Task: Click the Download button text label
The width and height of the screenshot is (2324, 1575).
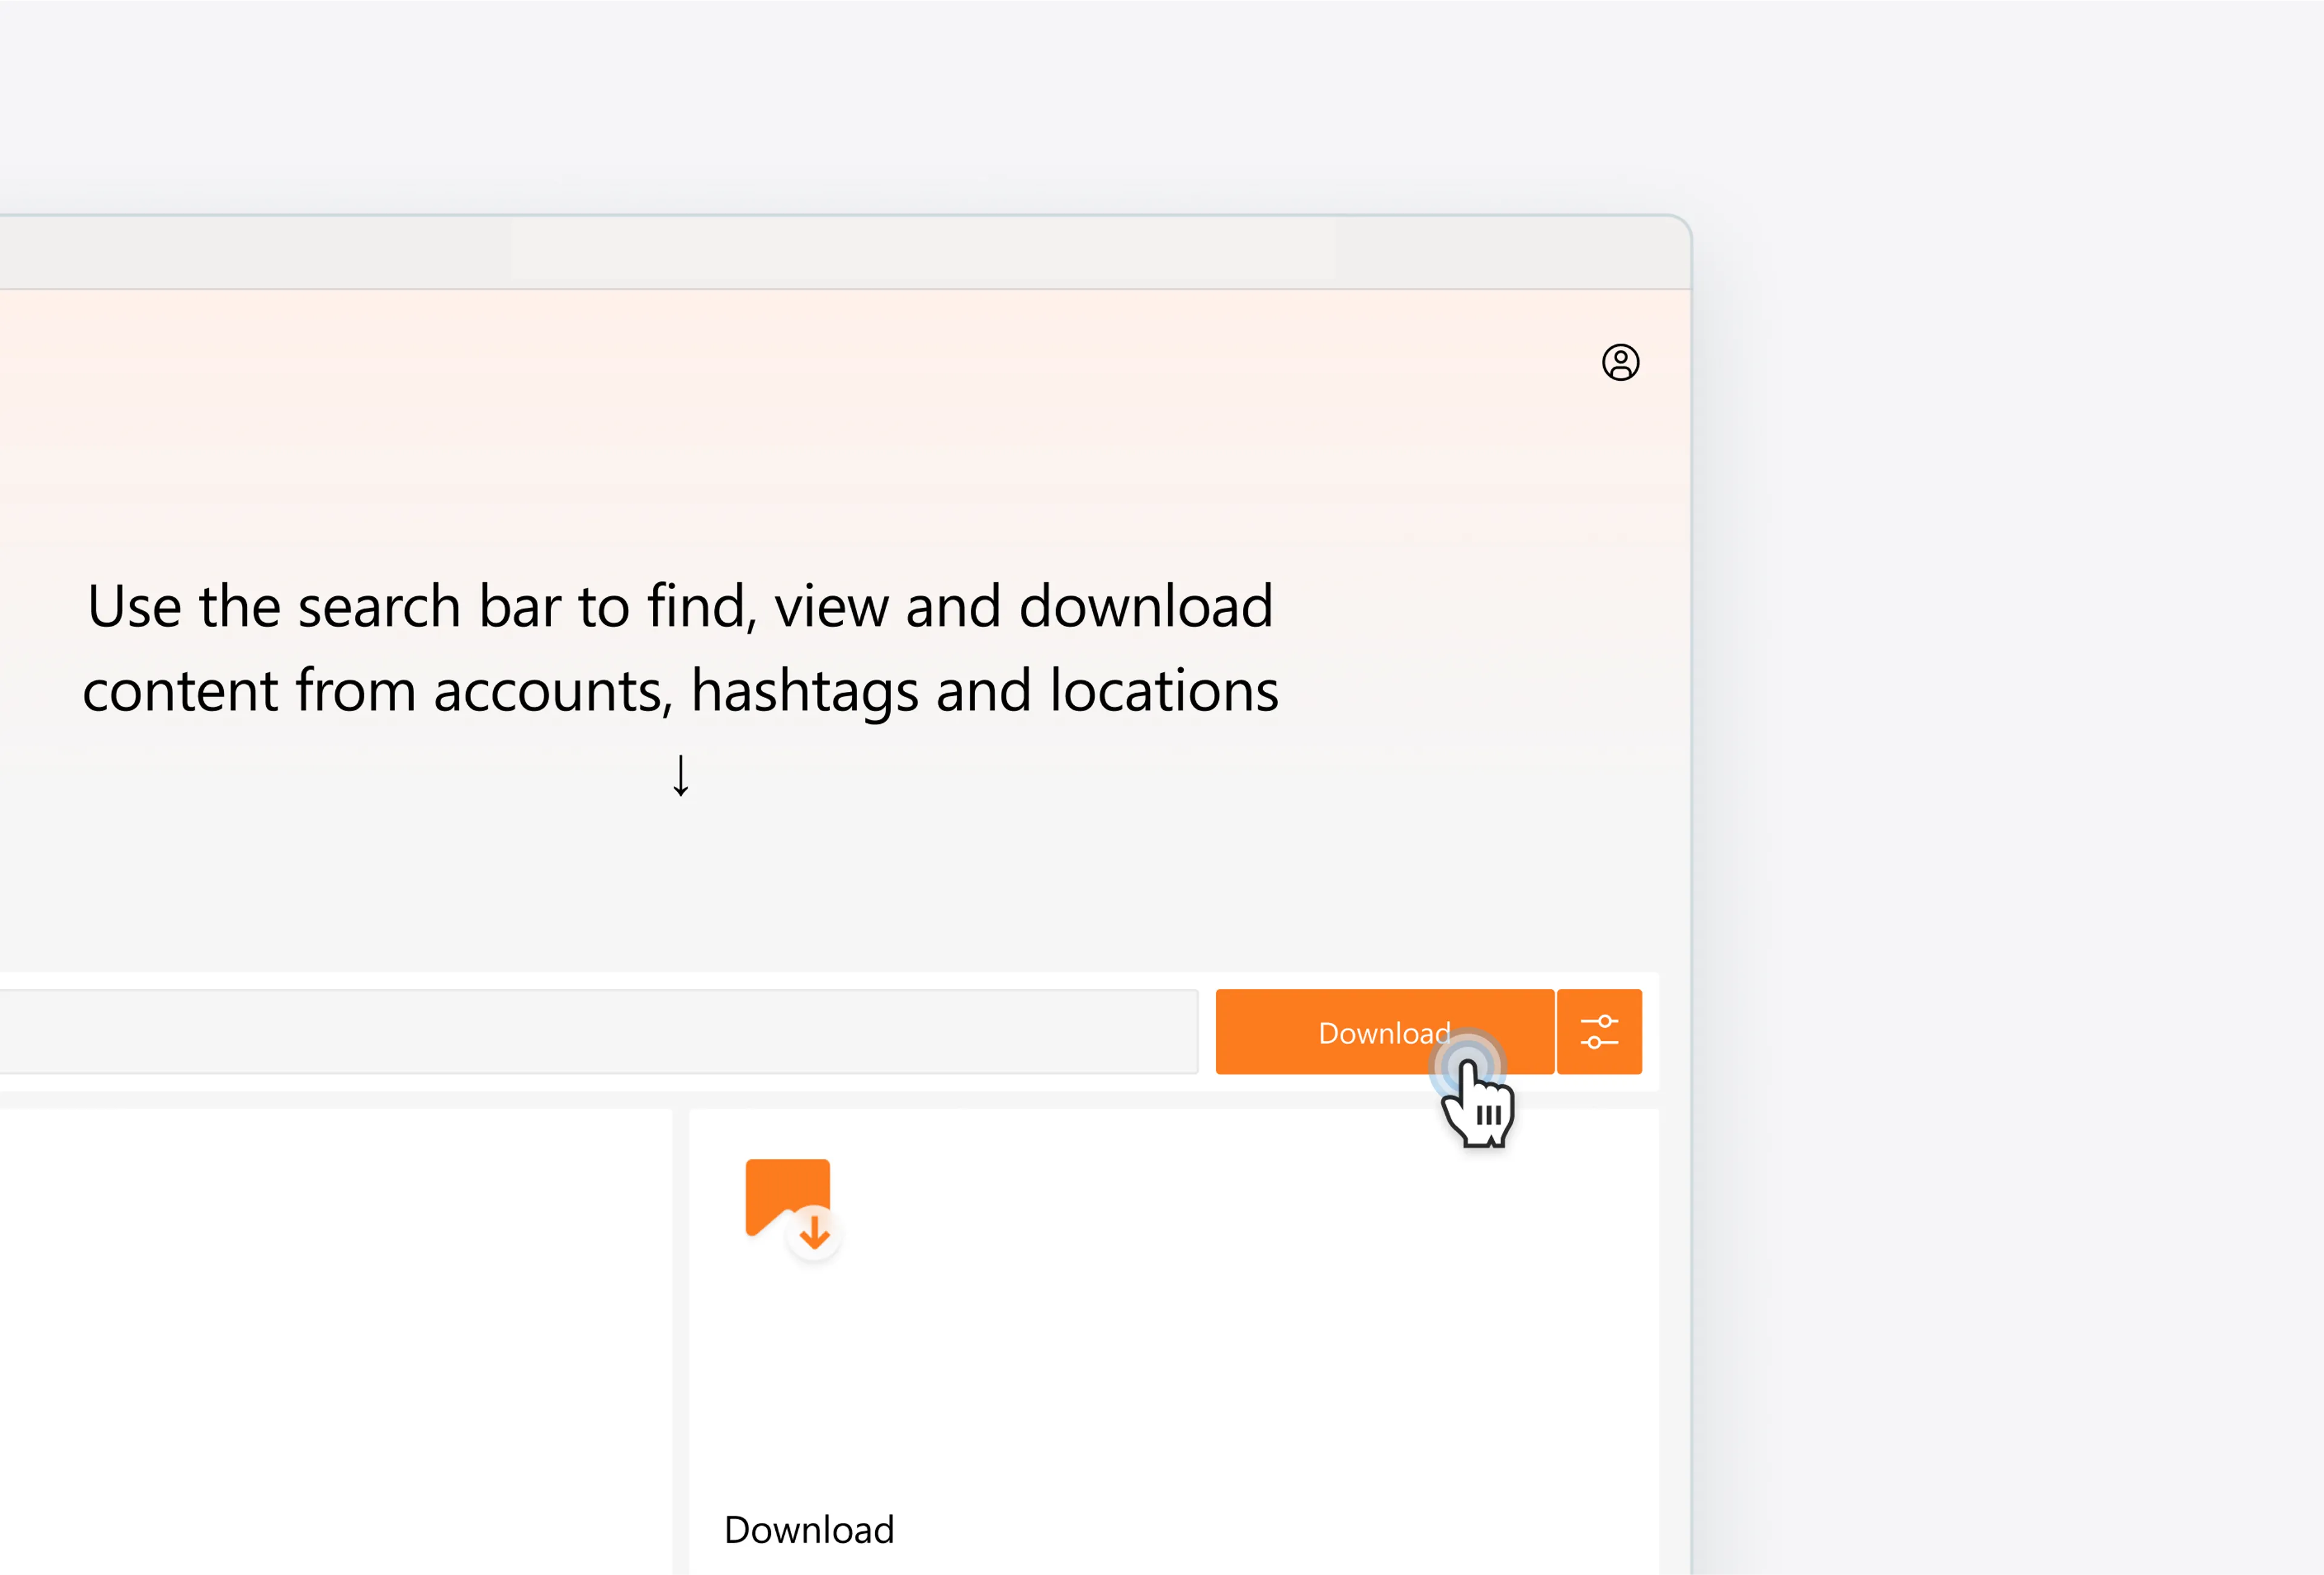Action: (x=1384, y=1033)
